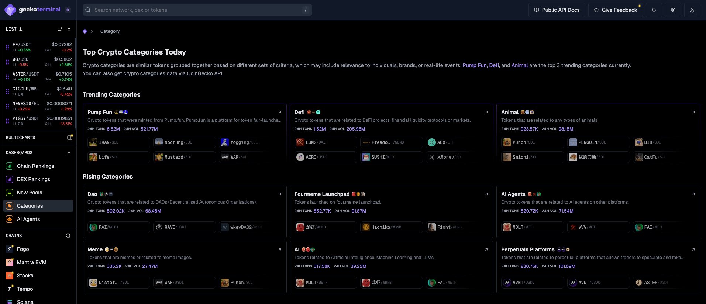Screen dimensions: 706x304
Task: Click the swap arrows icon beside LIST 1
Action: [x=60, y=29]
